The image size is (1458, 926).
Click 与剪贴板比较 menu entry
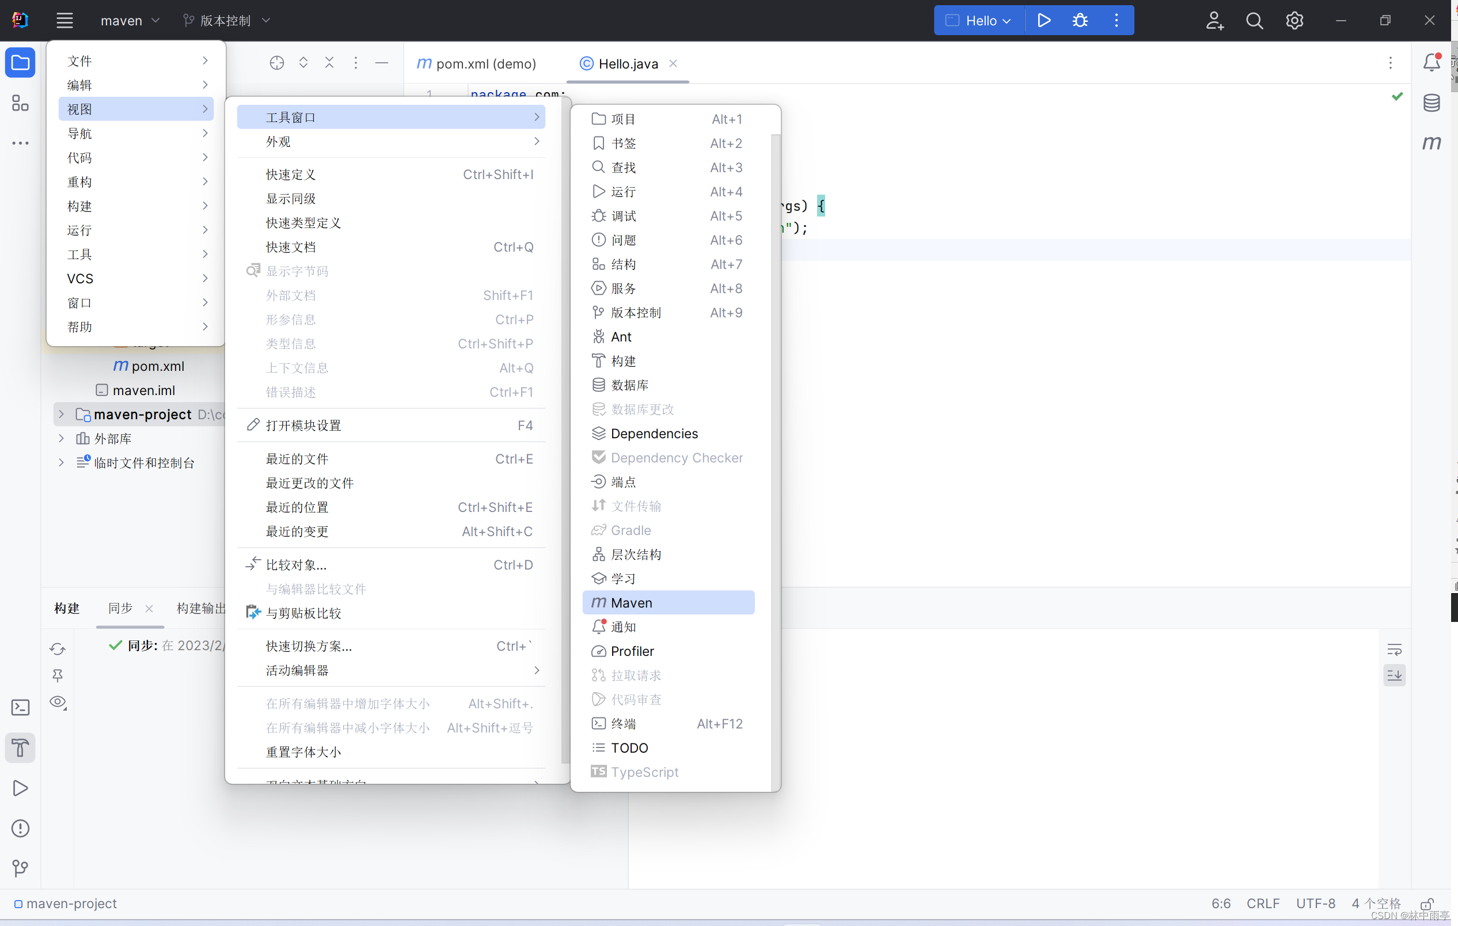[391, 613]
